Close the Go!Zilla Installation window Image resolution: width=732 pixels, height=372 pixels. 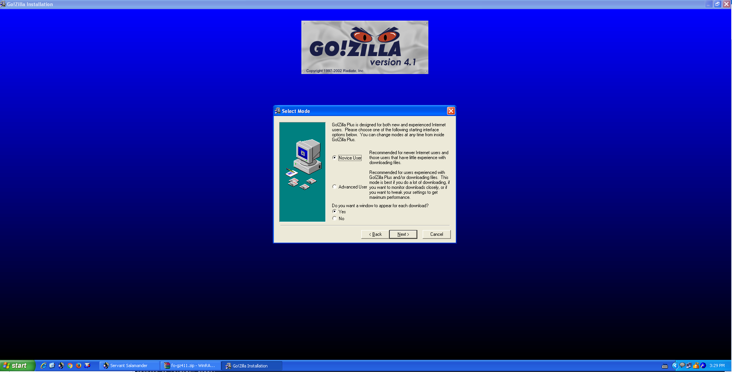coord(727,4)
